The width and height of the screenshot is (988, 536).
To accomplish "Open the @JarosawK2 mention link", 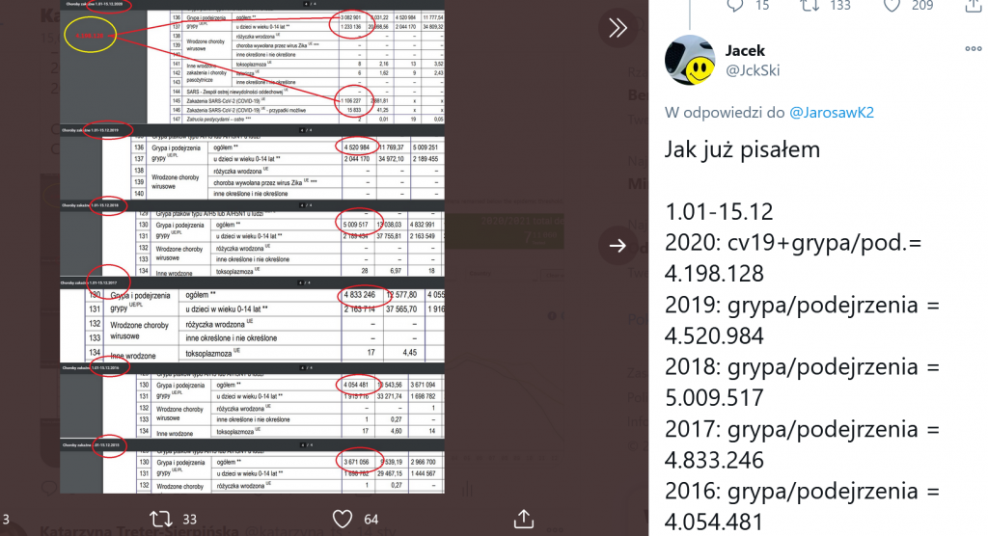I will coord(832,113).
